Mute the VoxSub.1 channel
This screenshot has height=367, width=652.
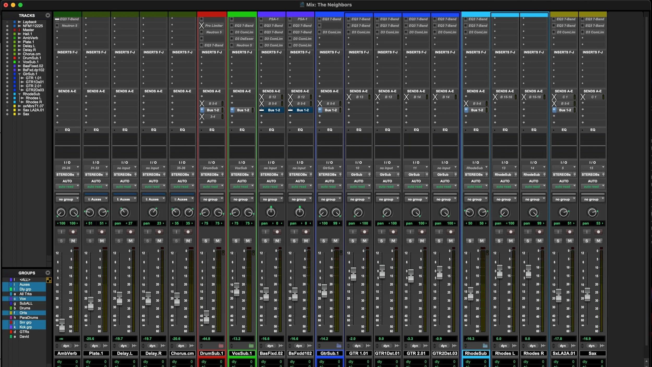click(247, 241)
